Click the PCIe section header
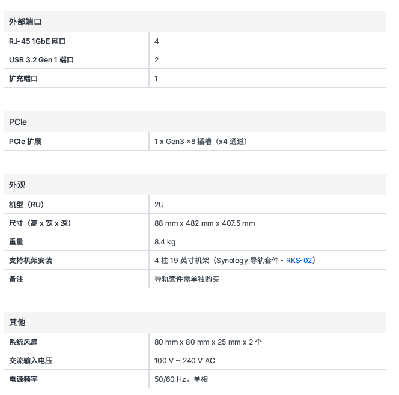 click(x=18, y=122)
